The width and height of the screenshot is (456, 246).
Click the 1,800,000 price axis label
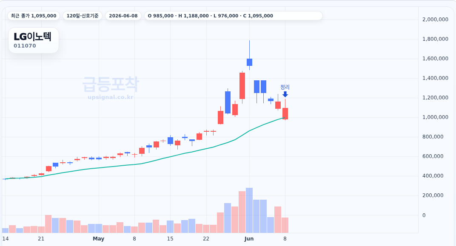435,39
